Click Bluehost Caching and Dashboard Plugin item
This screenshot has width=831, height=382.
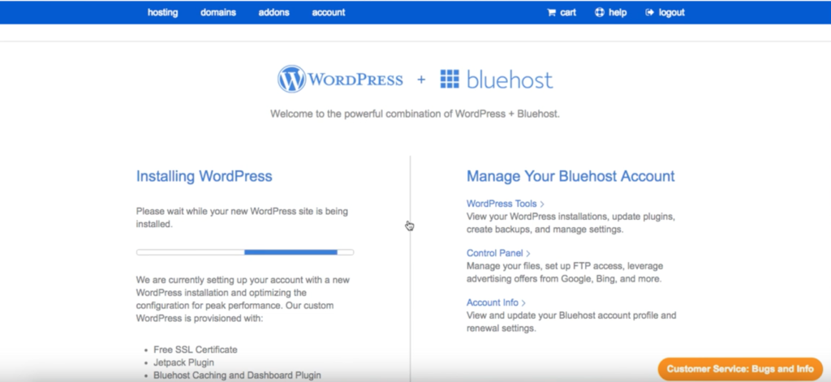pyautogui.click(x=238, y=376)
